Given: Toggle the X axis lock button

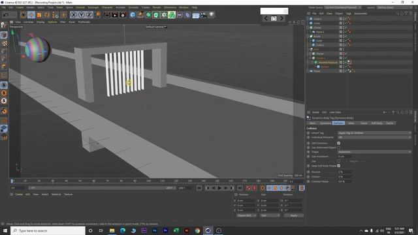Looking at the screenshot, I should tap(73, 15).
